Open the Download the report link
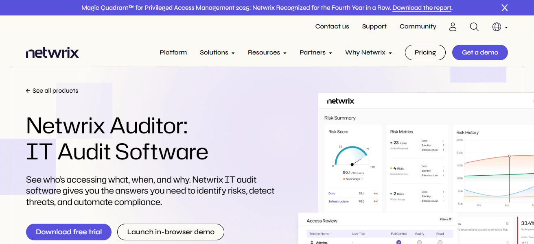 [x=422, y=8]
